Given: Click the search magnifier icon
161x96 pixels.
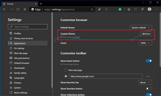Looking at the screenshot, I should (x=11, y=27).
